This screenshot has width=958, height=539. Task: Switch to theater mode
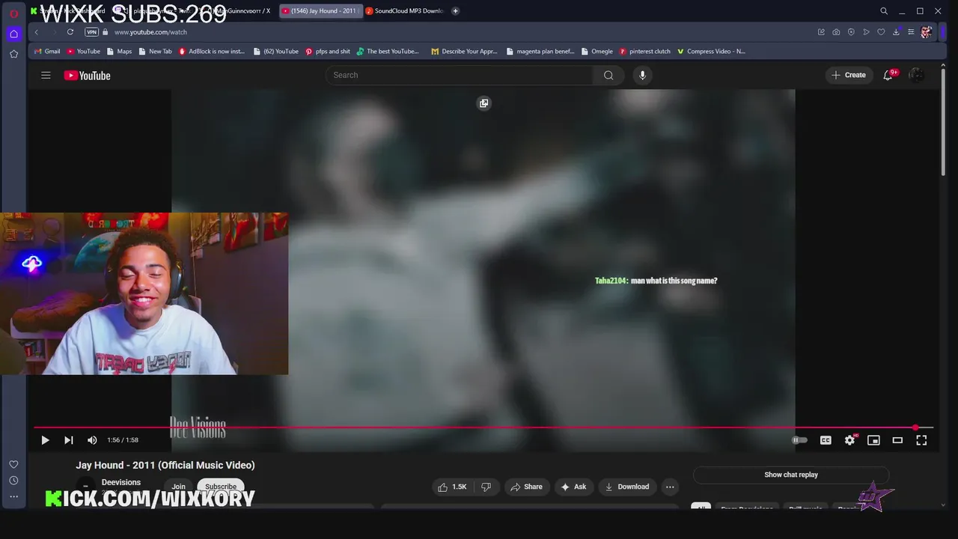coord(897,440)
